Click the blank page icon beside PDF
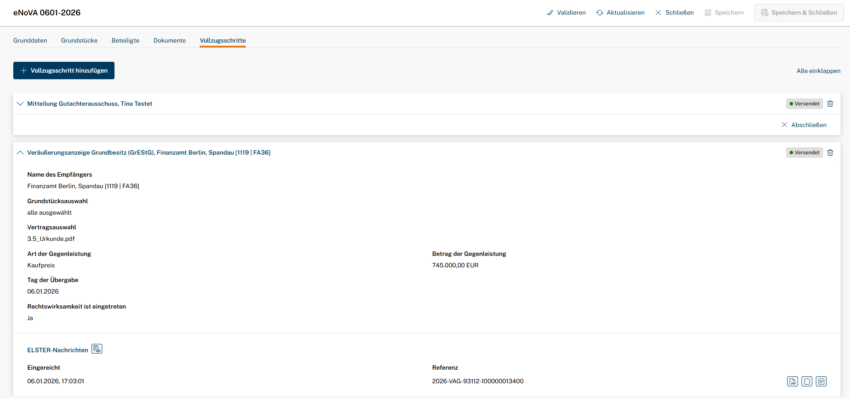The image size is (850, 399). click(x=807, y=381)
